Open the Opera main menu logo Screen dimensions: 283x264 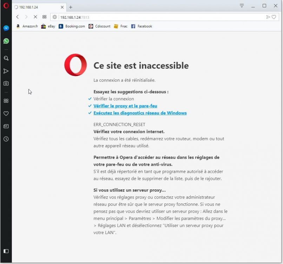click(6, 6)
